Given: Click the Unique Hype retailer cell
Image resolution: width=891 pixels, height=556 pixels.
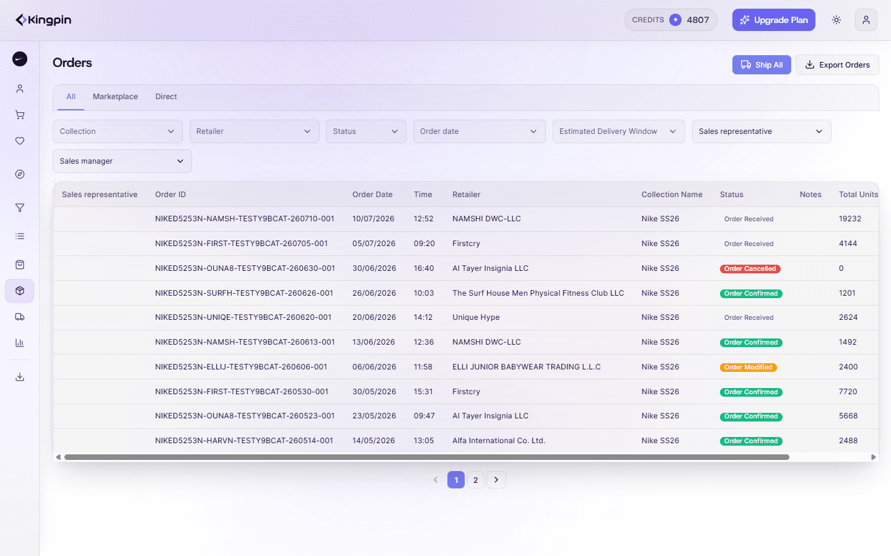Looking at the screenshot, I should (x=476, y=317).
